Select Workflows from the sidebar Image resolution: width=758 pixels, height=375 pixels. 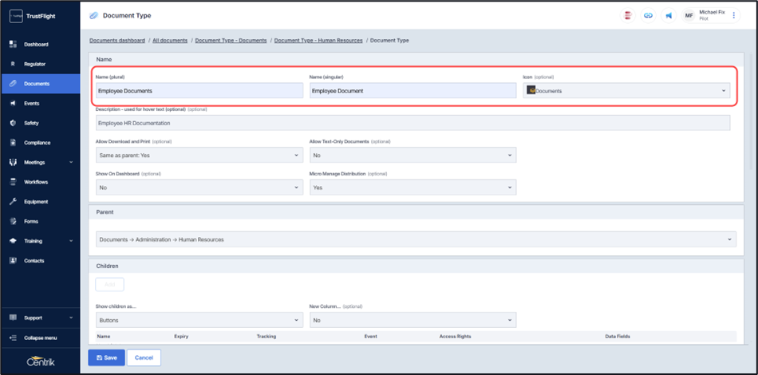point(36,182)
